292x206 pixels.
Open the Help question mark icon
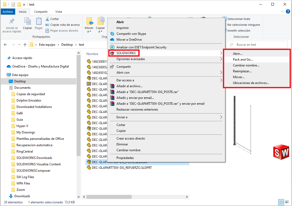288,12
